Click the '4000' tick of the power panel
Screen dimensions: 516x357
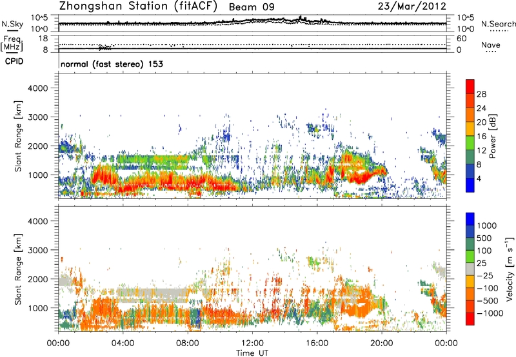(37, 88)
